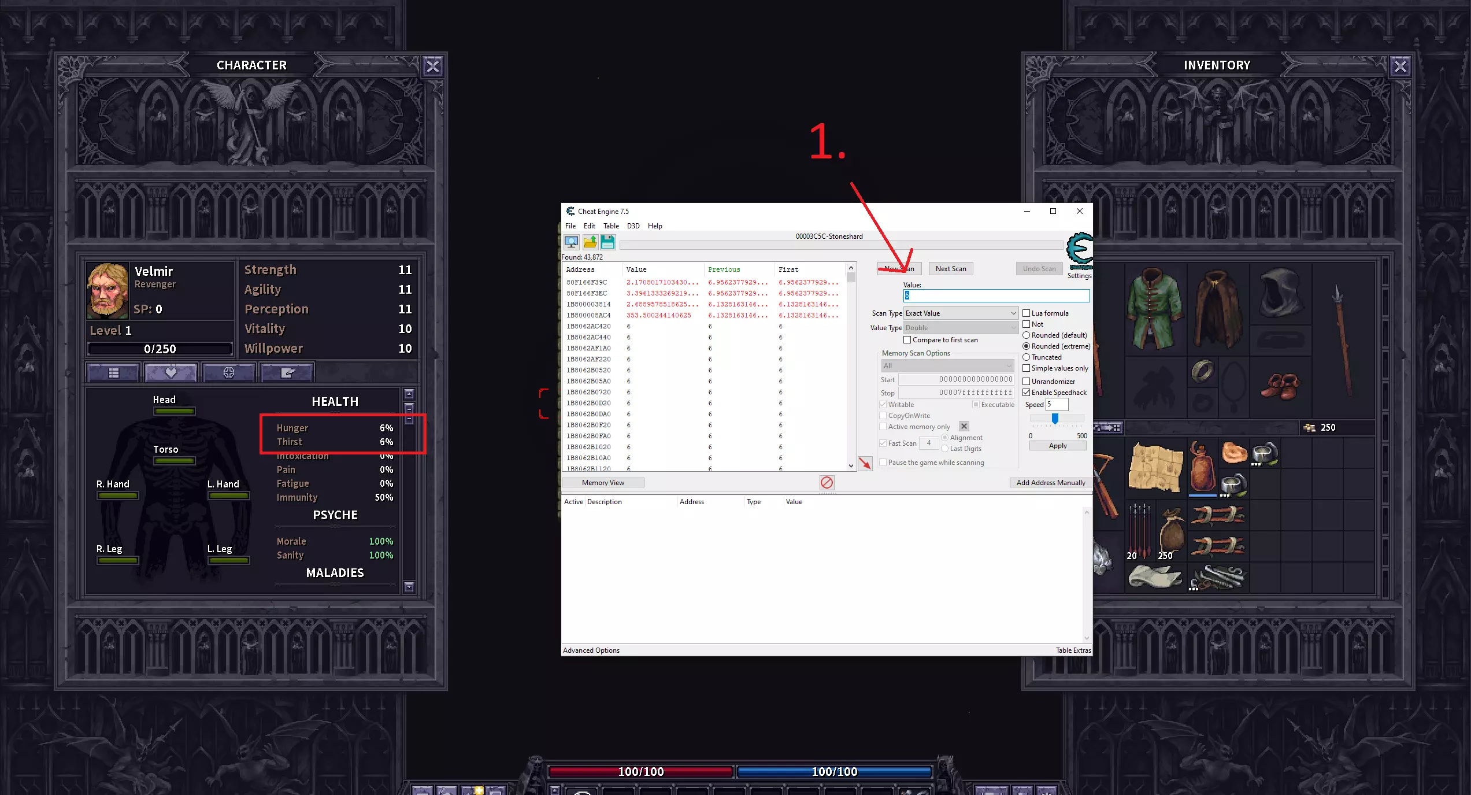Open the heart health tab icon
Screen dimensions: 1471x795
click(x=171, y=373)
